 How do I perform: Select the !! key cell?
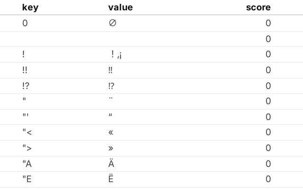coord(25,70)
